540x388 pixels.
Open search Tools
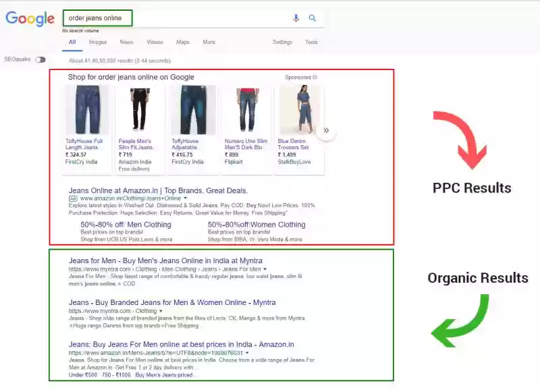311,42
